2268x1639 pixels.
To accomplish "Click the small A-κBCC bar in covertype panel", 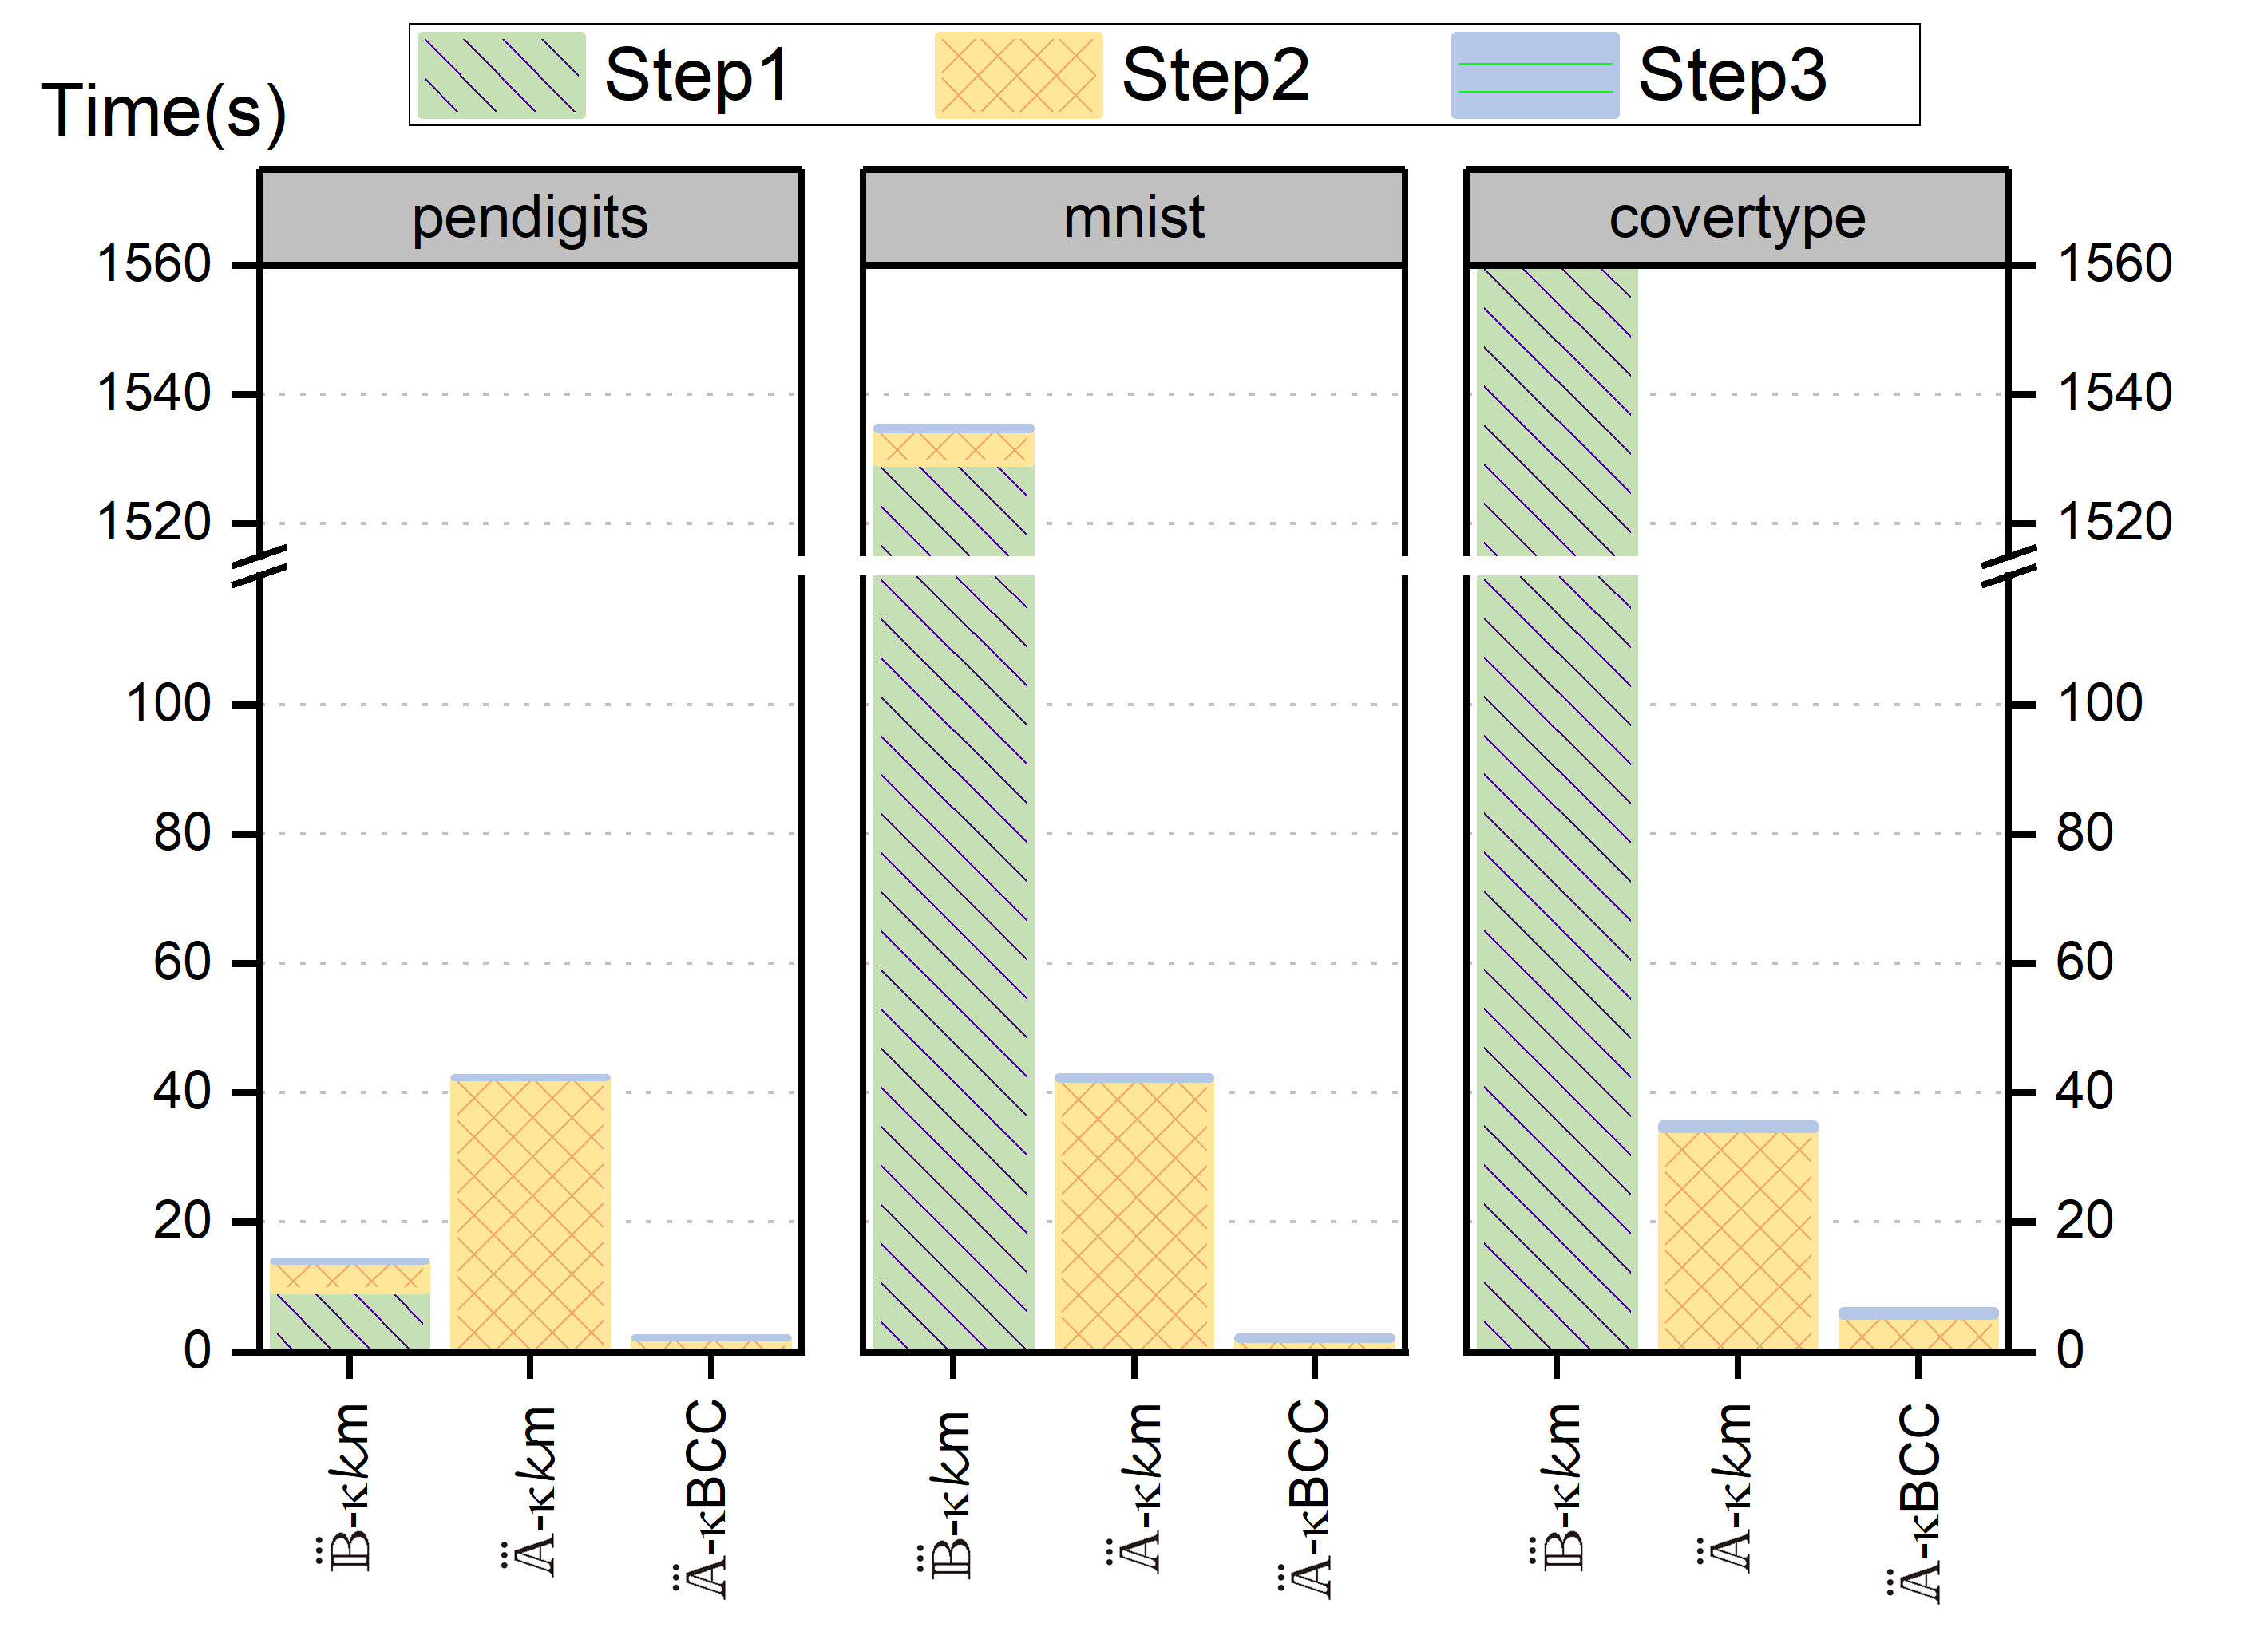I will tap(1917, 1330).
